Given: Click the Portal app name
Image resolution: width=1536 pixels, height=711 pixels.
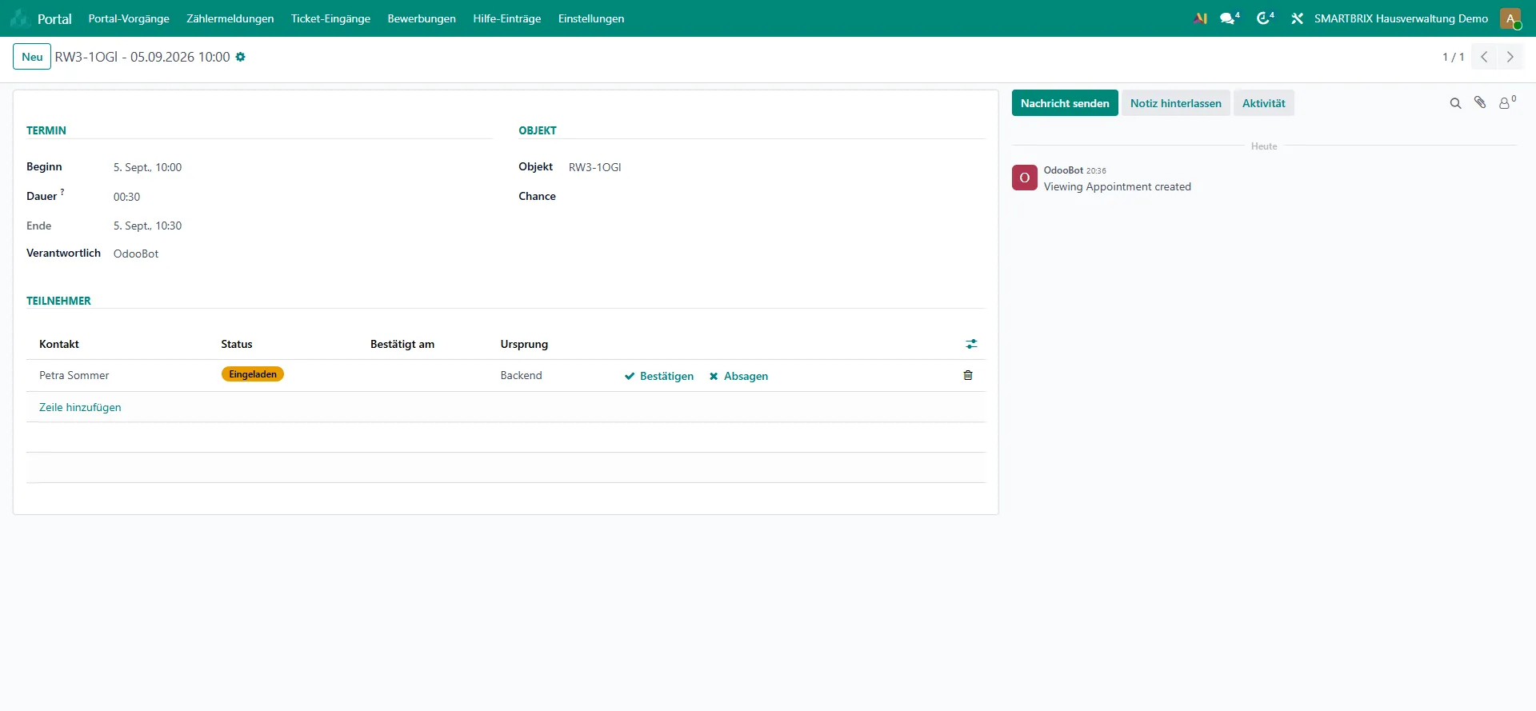Looking at the screenshot, I should point(54,18).
